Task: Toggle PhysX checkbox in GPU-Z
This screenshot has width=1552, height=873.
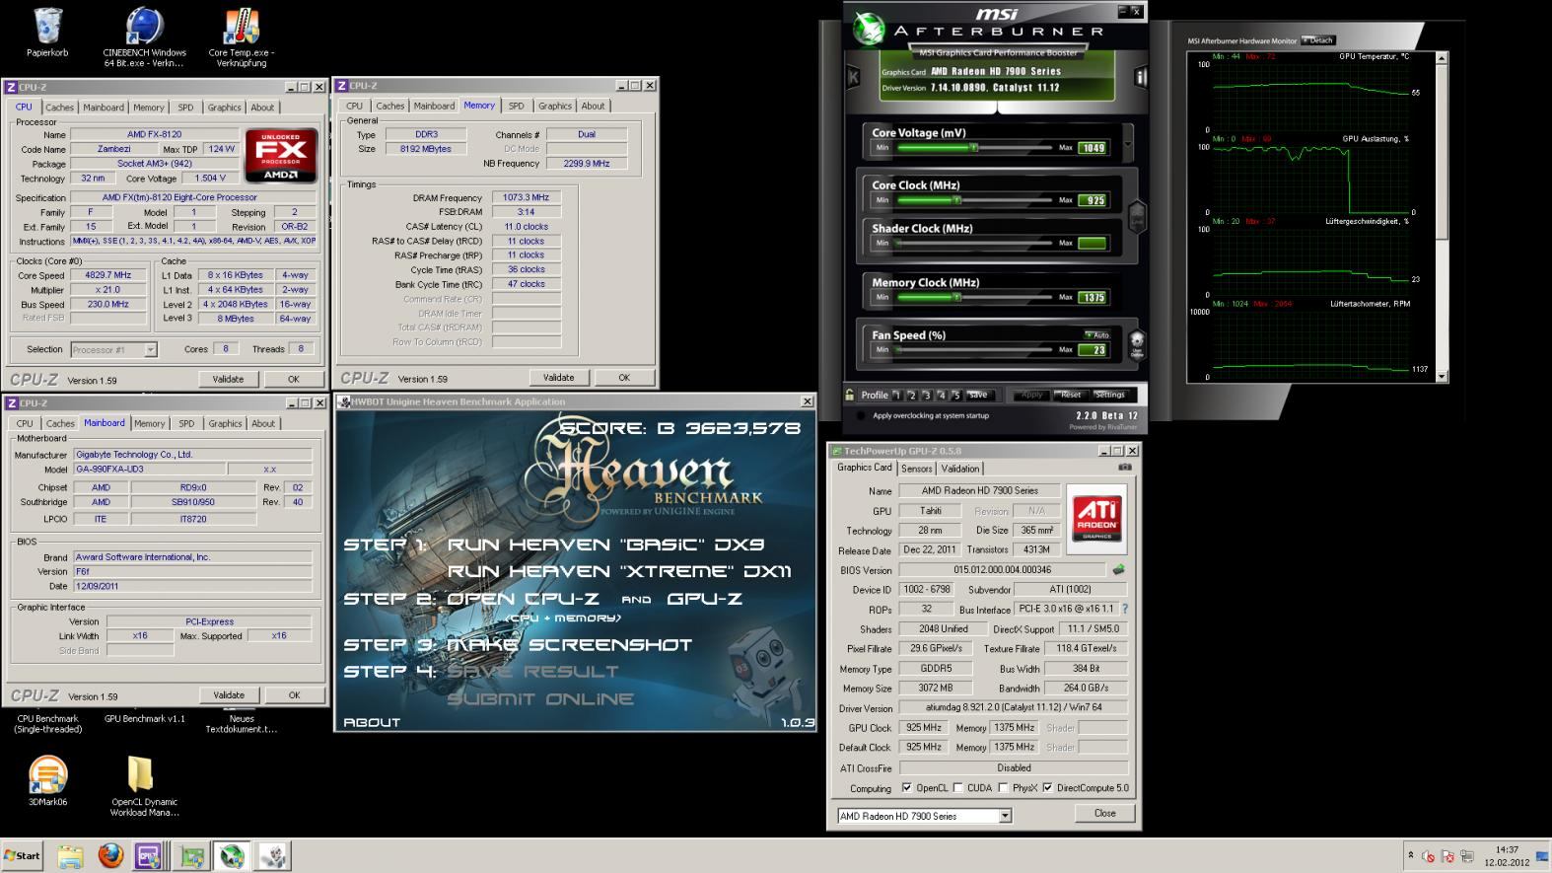Action: pos(1003,788)
